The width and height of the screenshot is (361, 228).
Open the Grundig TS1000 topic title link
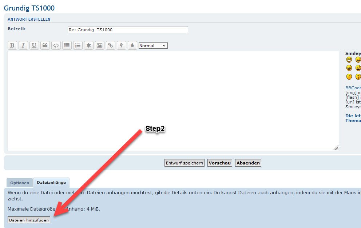coord(29,8)
